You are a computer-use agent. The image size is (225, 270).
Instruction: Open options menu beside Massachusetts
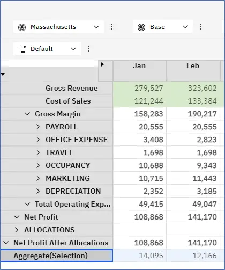111,27
